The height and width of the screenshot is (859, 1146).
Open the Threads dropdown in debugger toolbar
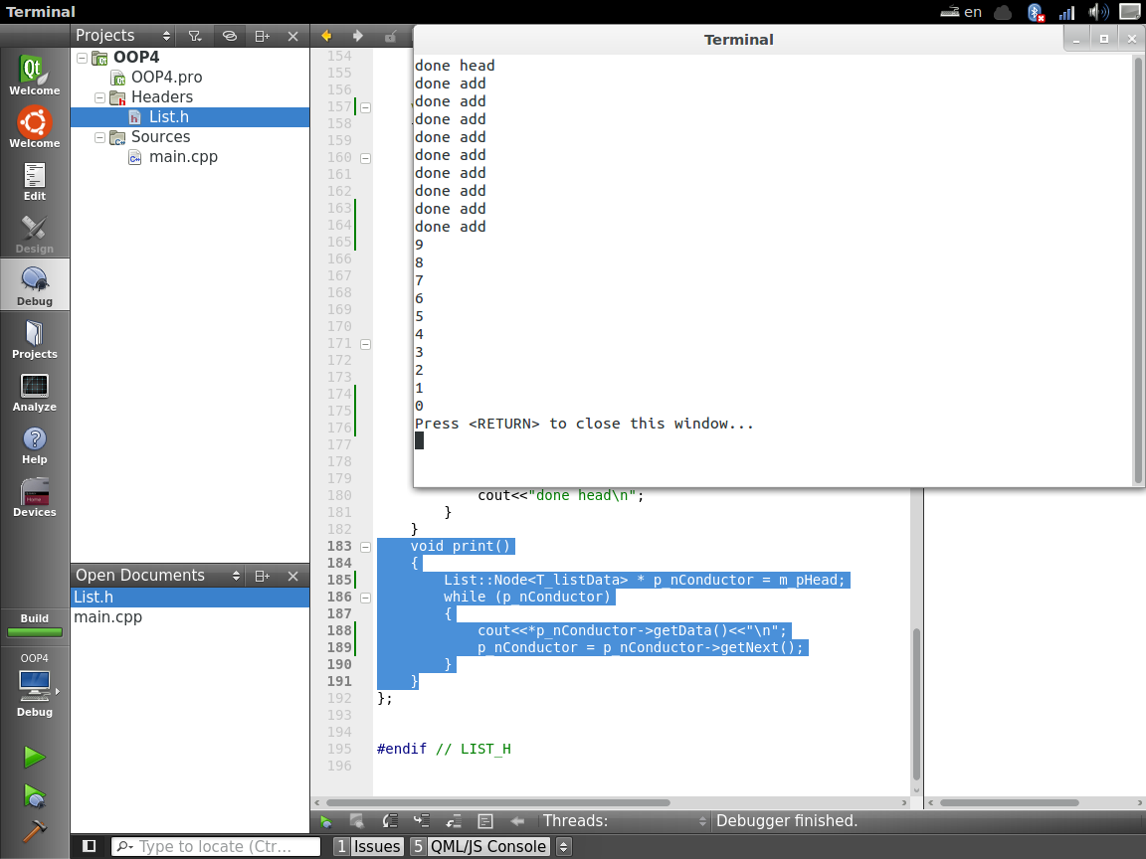[622, 821]
